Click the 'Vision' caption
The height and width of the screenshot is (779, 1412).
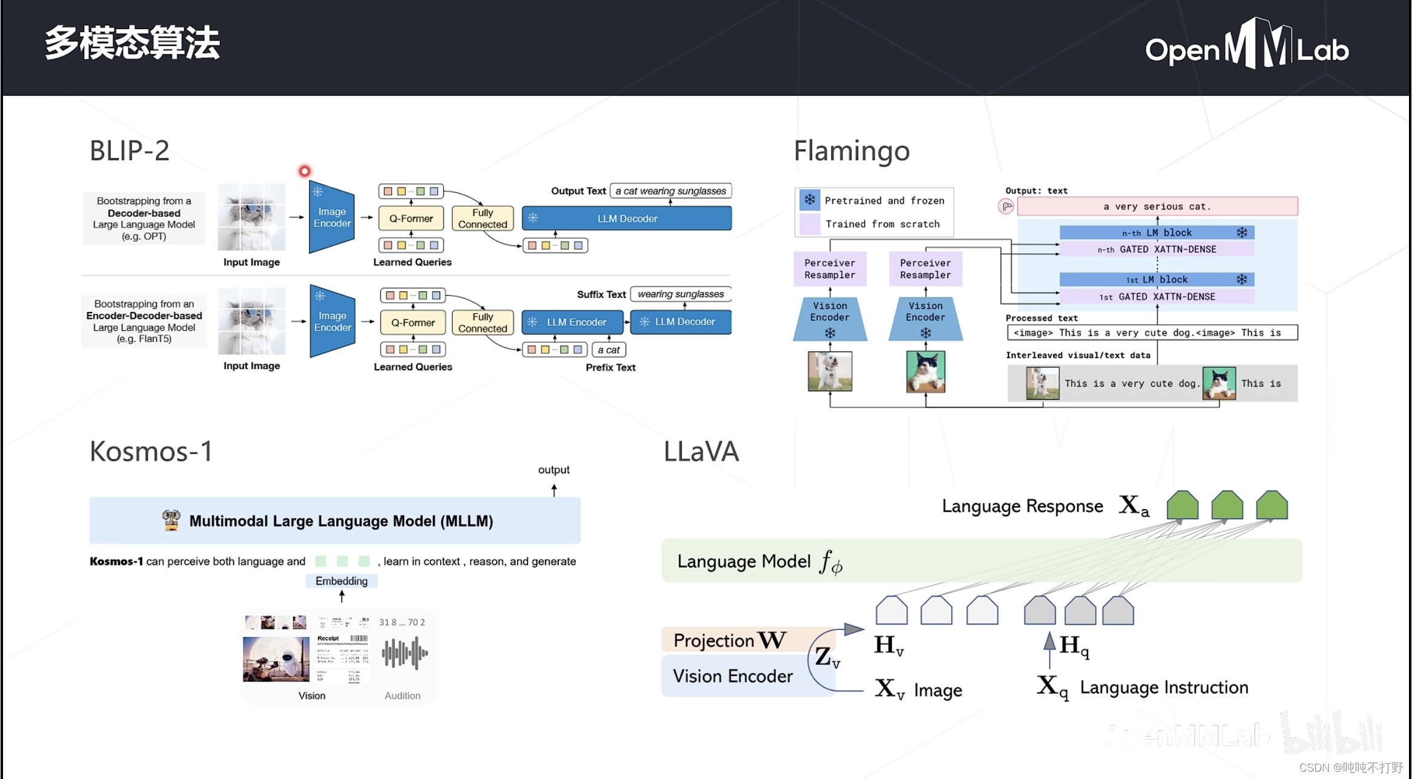312,695
